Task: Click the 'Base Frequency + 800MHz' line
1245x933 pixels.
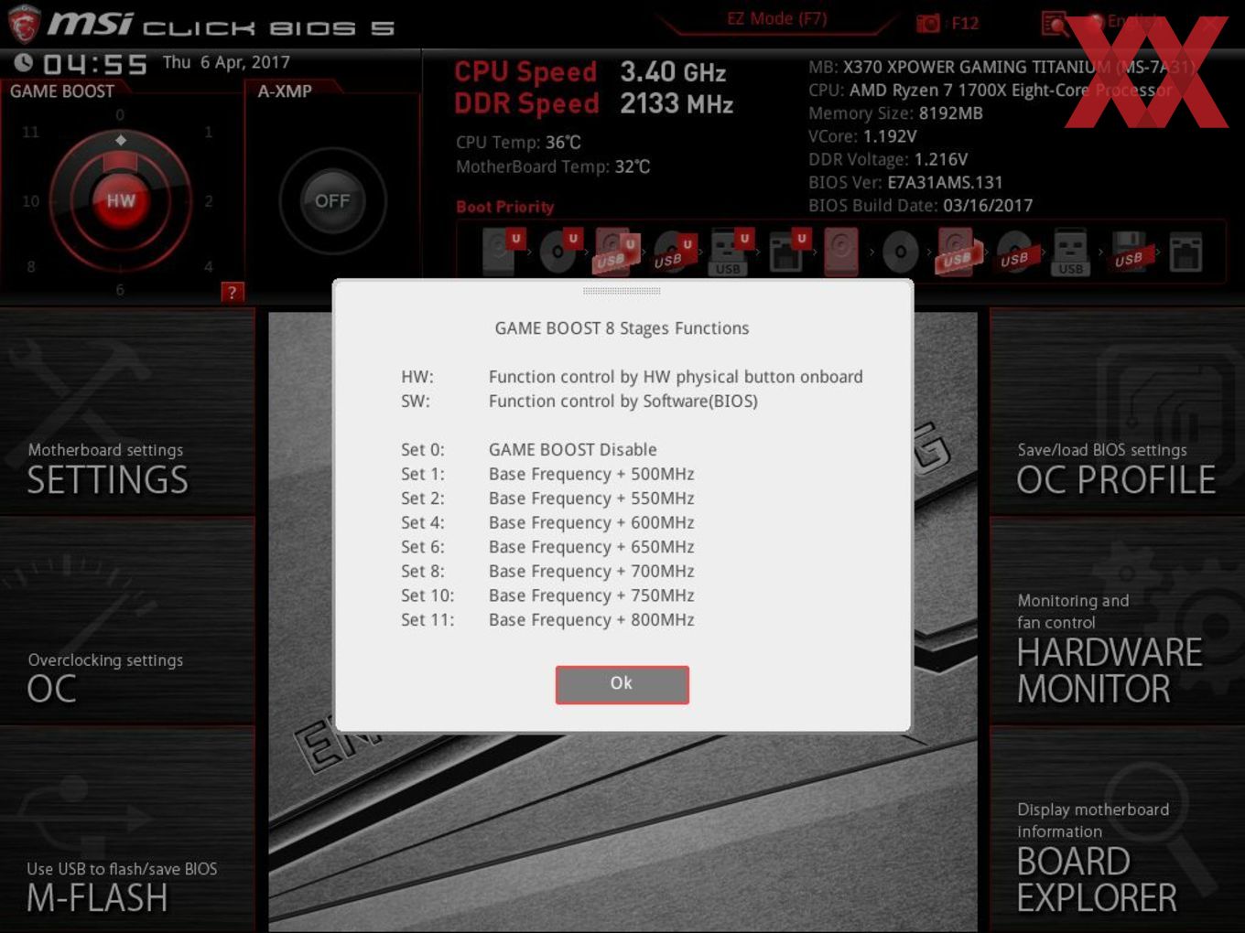Action: (x=591, y=619)
